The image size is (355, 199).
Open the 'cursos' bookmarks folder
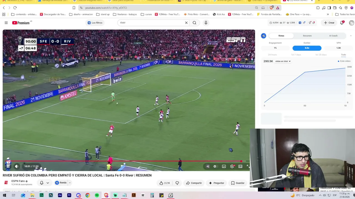coord(146,14)
